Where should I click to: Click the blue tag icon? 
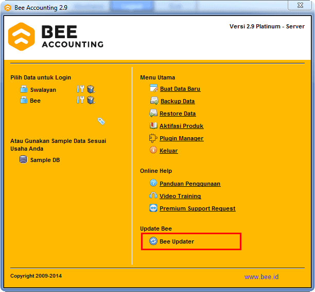coord(101,121)
